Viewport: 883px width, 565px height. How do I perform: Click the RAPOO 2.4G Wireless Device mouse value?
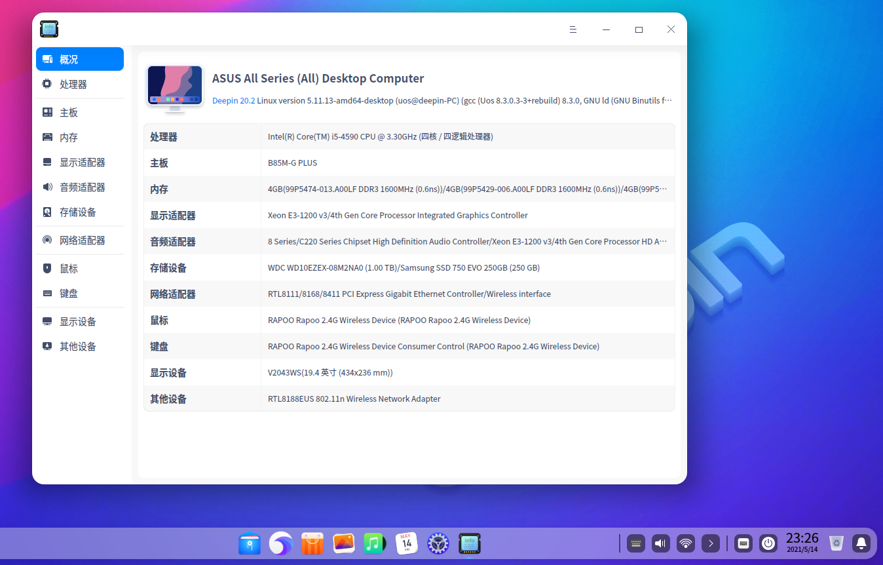tap(400, 321)
